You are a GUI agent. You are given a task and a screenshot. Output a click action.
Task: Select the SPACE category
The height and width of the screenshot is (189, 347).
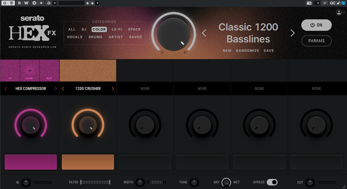(134, 29)
